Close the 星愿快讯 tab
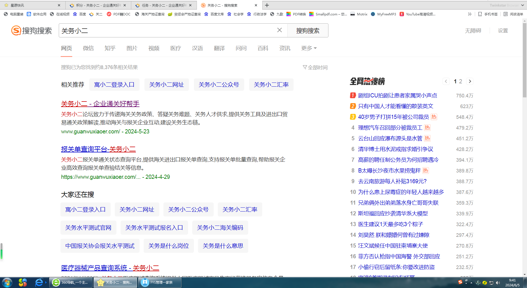Image resolution: width=527 pixels, height=288 pixels. coord(59,5)
